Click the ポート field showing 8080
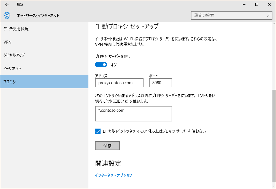The width and height of the screenshot is (276, 189). click(x=161, y=83)
